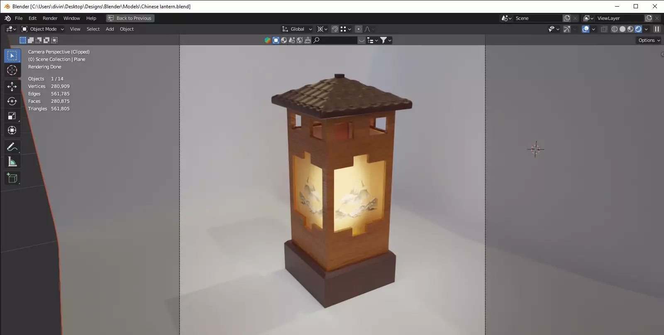Toggle snapping magnet

[x=335, y=29]
